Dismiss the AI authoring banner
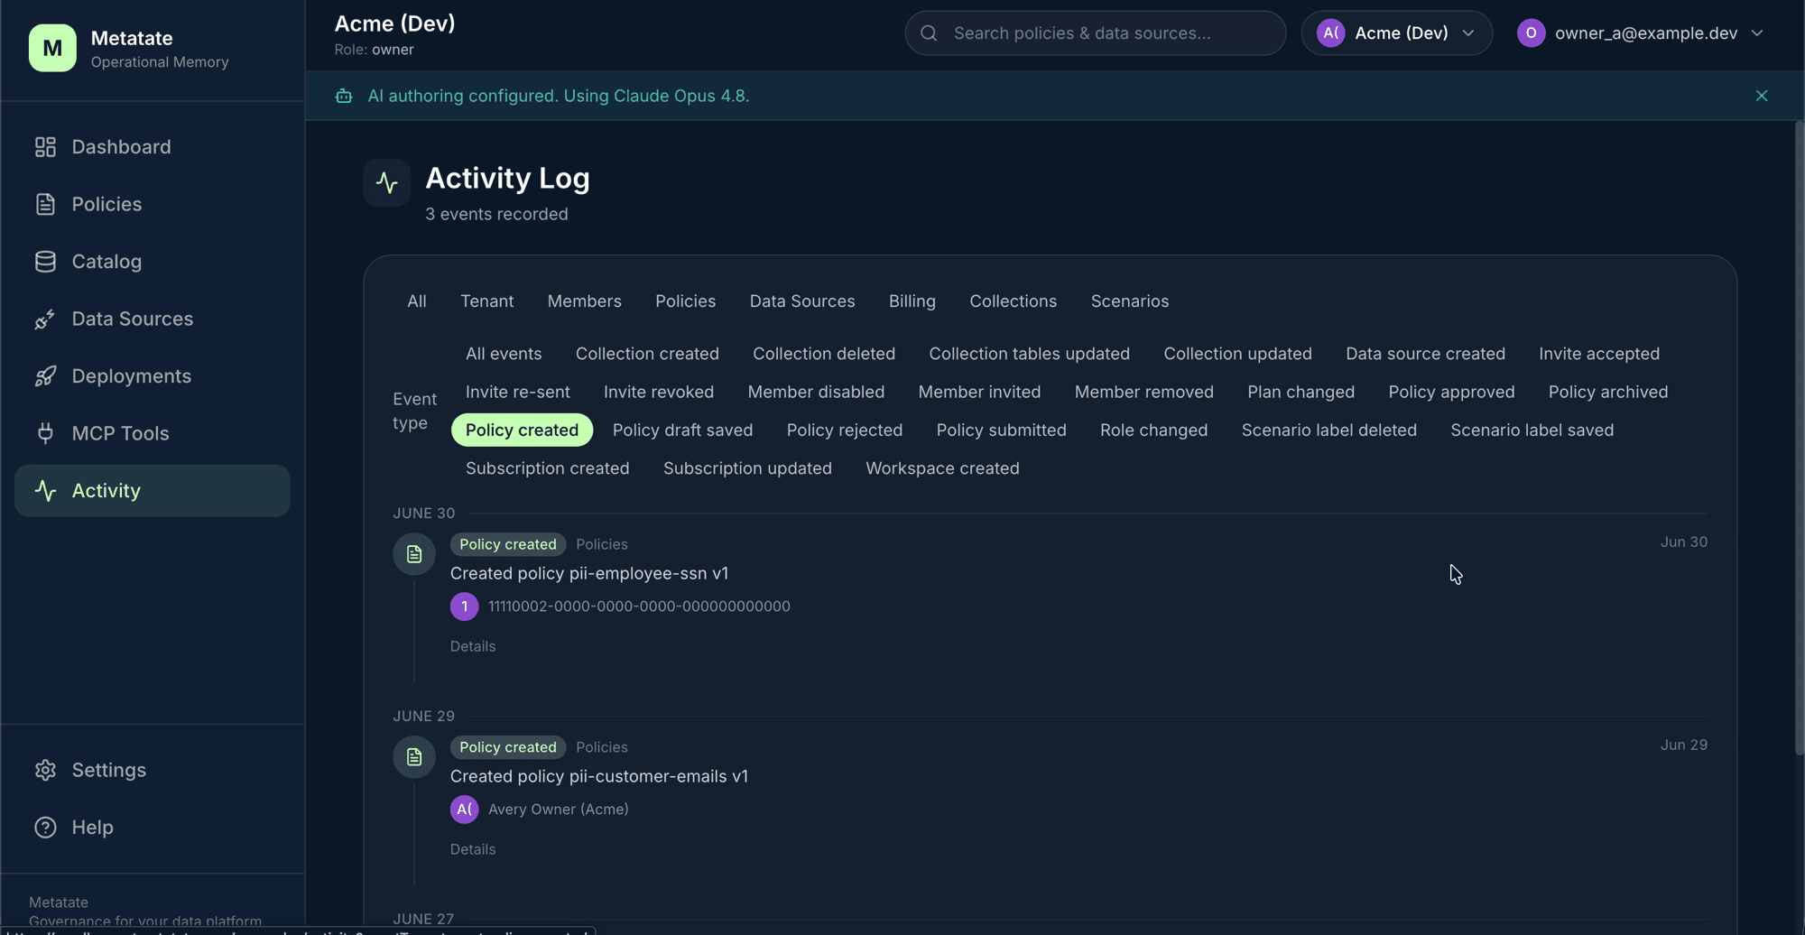 [x=1762, y=96]
